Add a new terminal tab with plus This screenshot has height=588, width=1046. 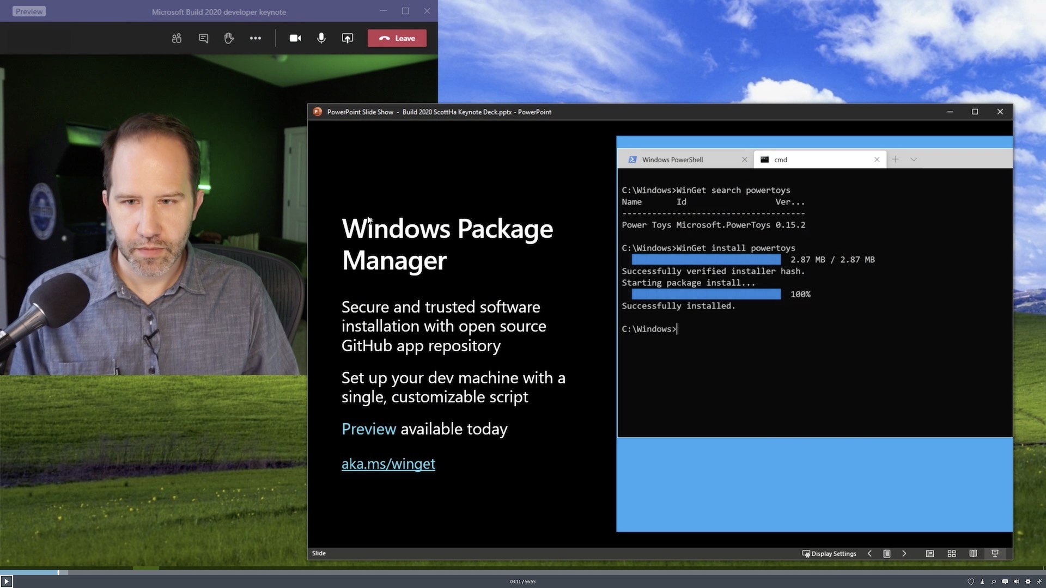click(895, 159)
